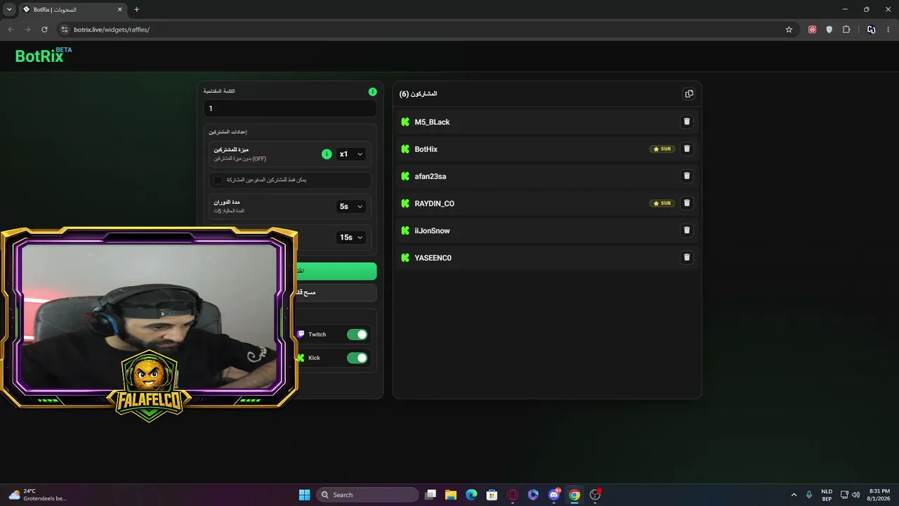Click the Twitch platform label
899x506 pixels.
tap(317, 335)
